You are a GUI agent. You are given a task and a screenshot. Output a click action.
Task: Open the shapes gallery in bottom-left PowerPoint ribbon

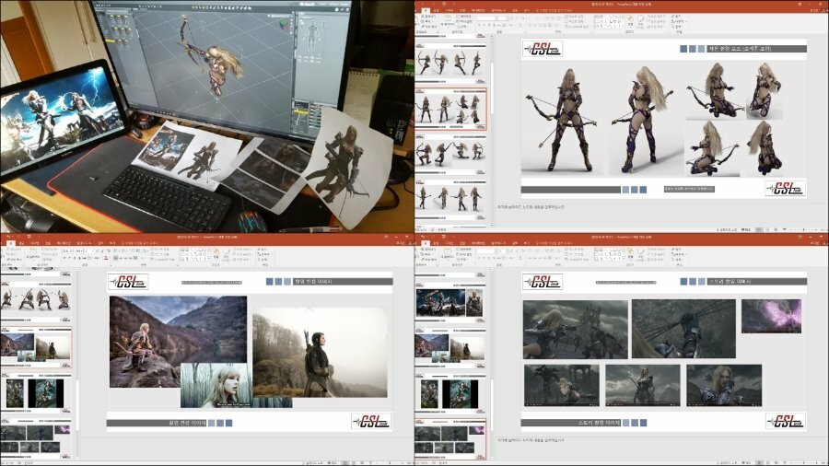pos(194,255)
